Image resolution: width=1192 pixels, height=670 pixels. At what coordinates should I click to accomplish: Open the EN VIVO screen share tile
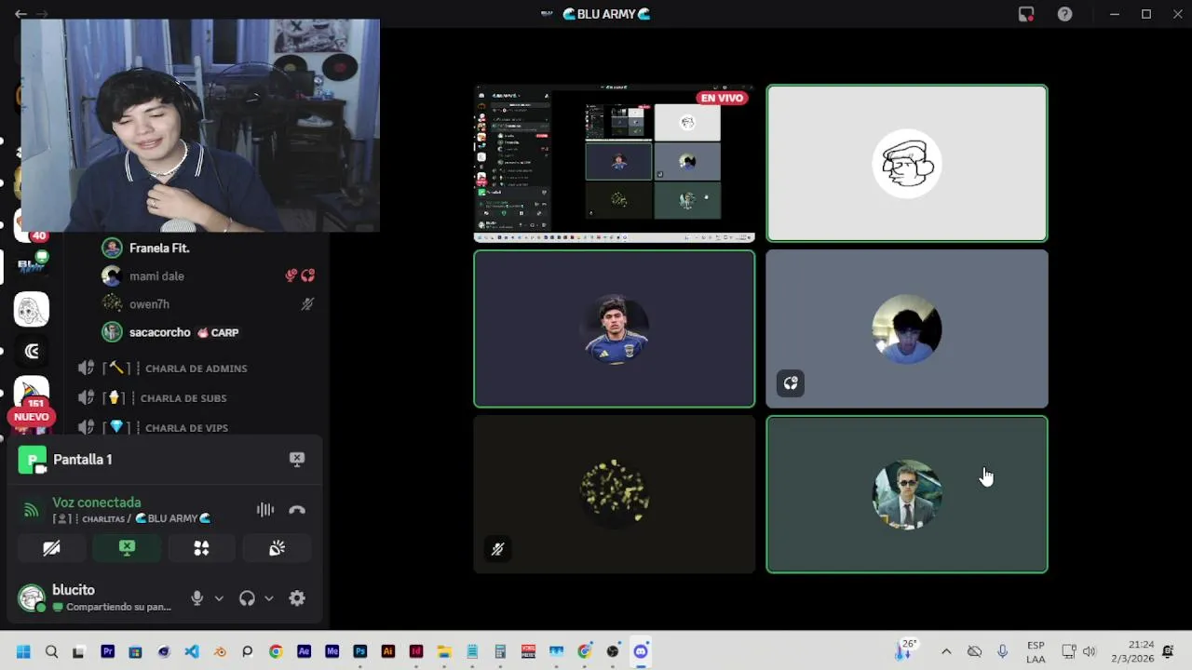(x=615, y=163)
